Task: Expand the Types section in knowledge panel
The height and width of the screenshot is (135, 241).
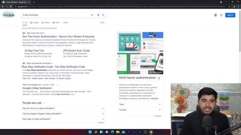Action: click(140, 104)
